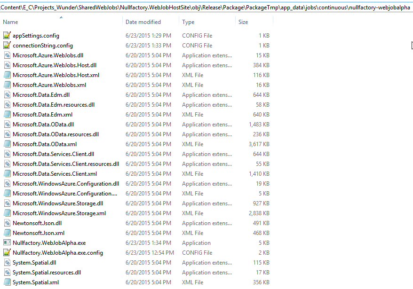Screen dimensions: 413x289
Task: Select the appSettings.config file name
Action: tap(36, 36)
